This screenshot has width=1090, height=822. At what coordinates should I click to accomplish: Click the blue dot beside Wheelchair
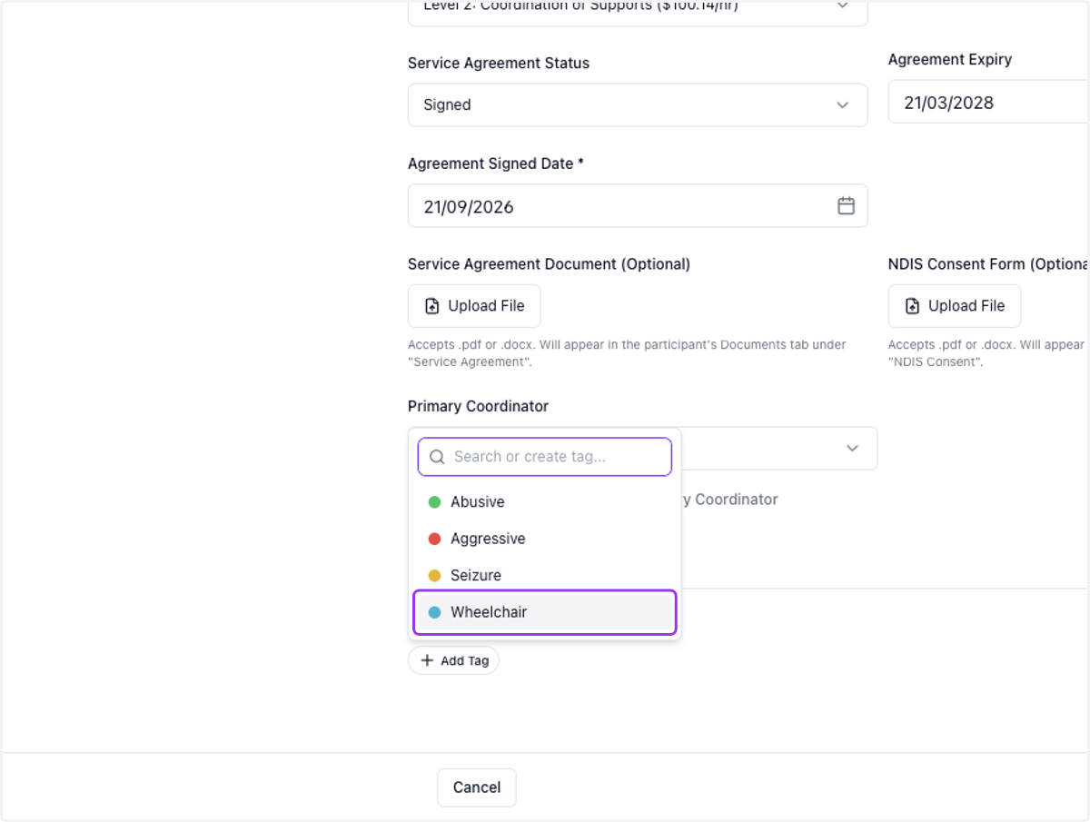[434, 612]
